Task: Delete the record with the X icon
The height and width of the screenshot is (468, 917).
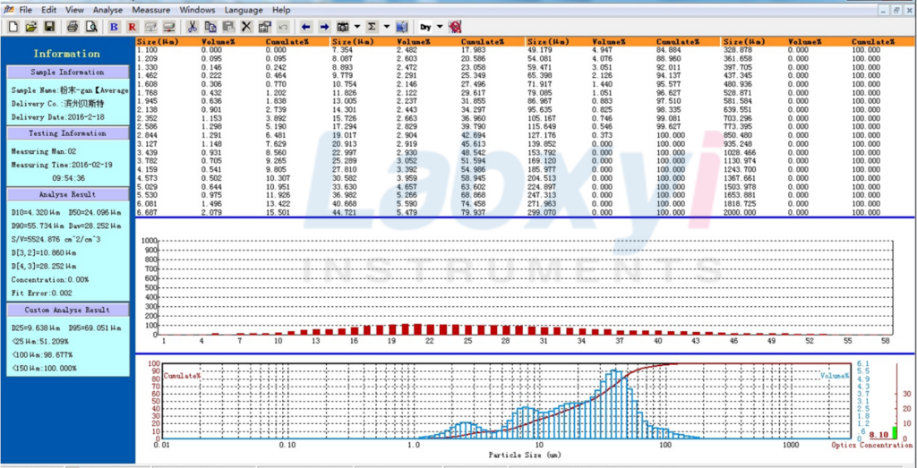Action: tap(247, 27)
